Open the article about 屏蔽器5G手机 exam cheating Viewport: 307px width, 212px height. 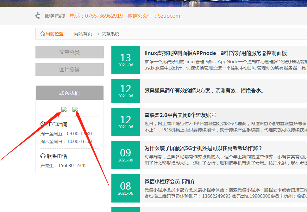tap(203, 148)
